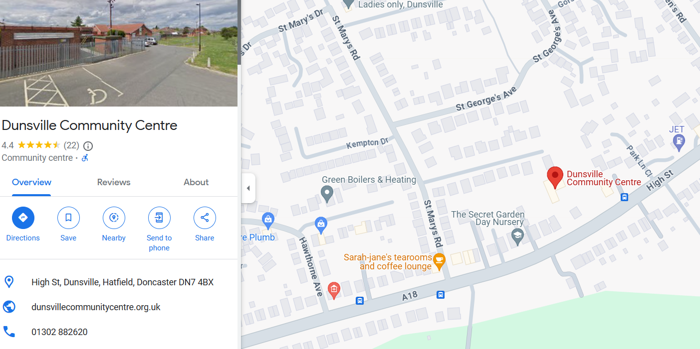This screenshot has height=349, width=700.
Task: Save place with bookmark icon
Action: click(x=68, y=218)
